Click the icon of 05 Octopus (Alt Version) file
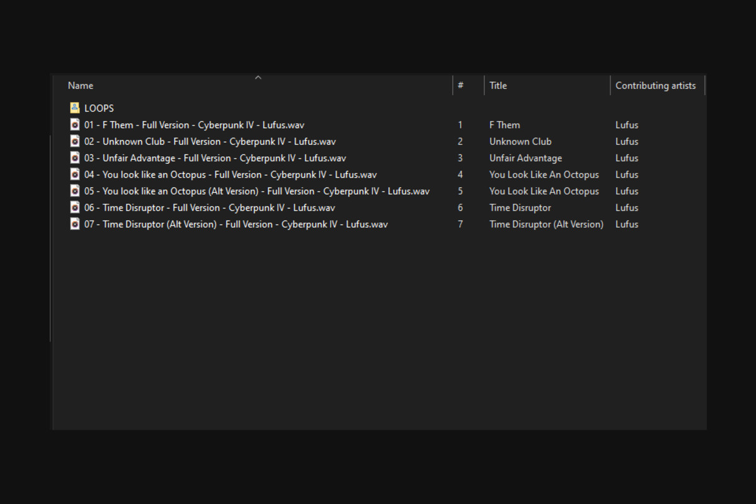 [x=74, y=191]
